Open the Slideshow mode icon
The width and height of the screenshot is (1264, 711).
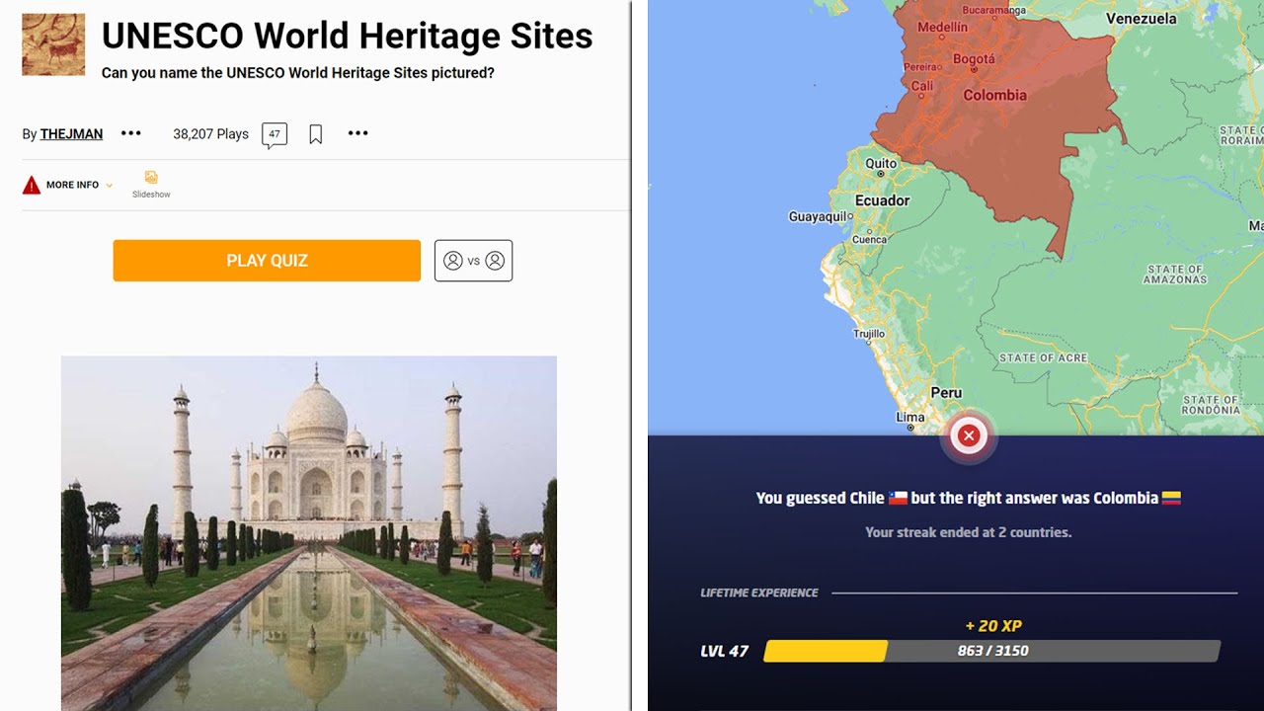[151, 184]
